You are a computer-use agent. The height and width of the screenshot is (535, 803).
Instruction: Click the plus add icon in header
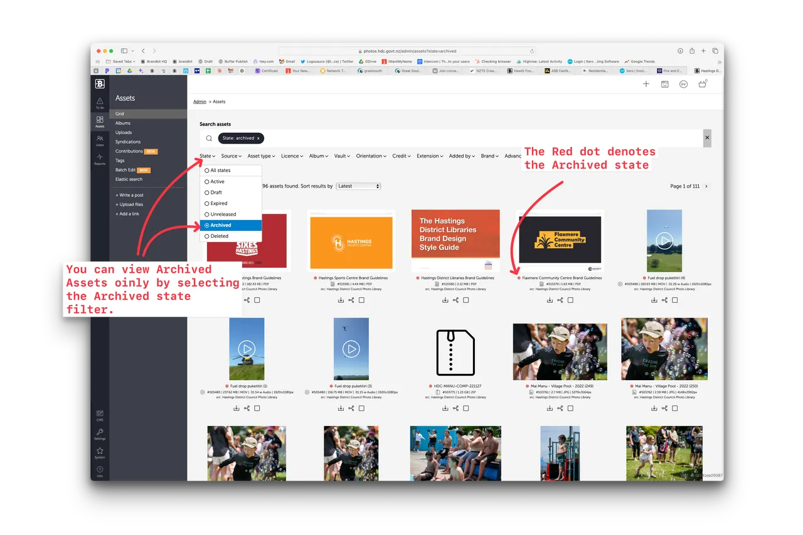[646, 84]
